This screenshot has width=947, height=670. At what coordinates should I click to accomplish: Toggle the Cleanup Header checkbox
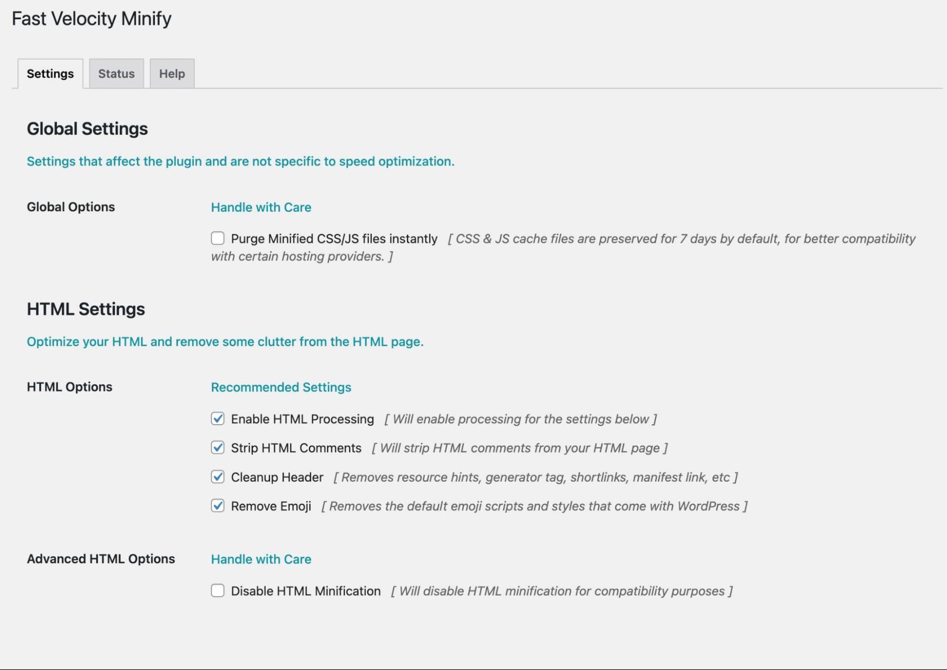click(217, 477)
